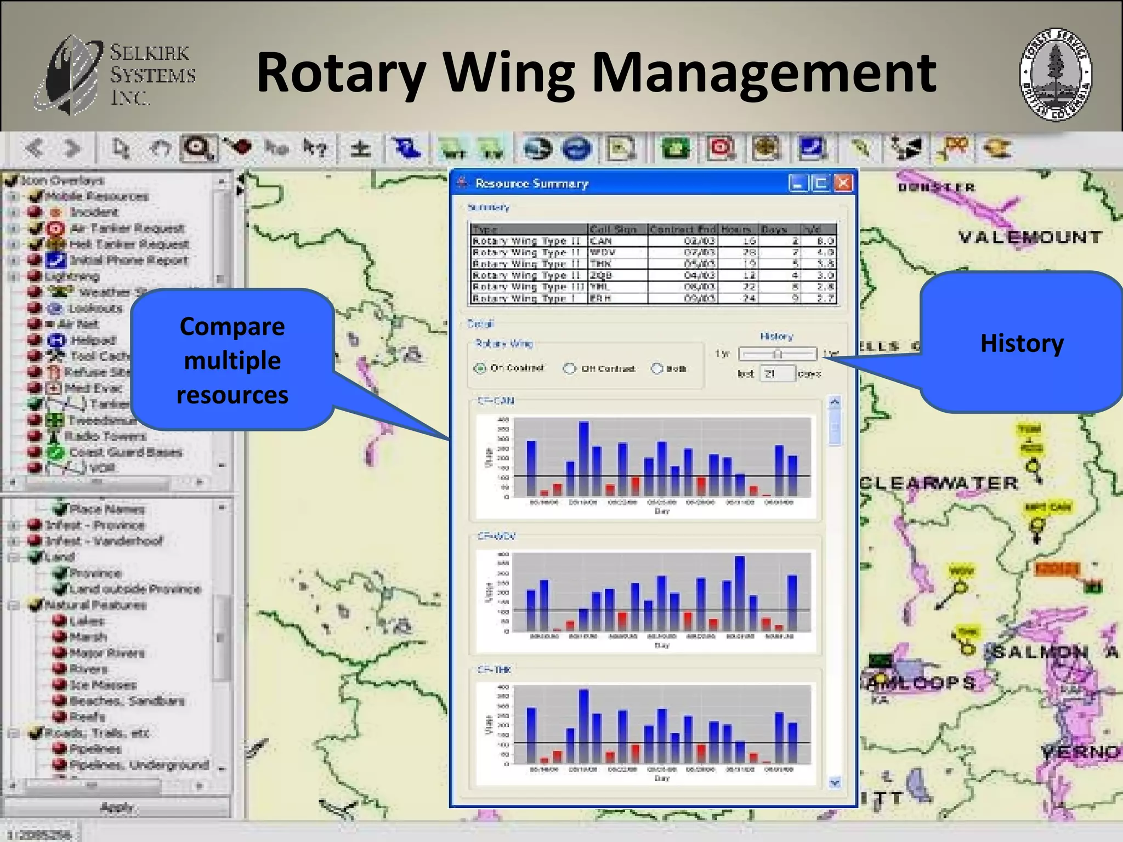
Task: Click the yellow pencil toolbar icon
Action: click(x=861, y=148)
